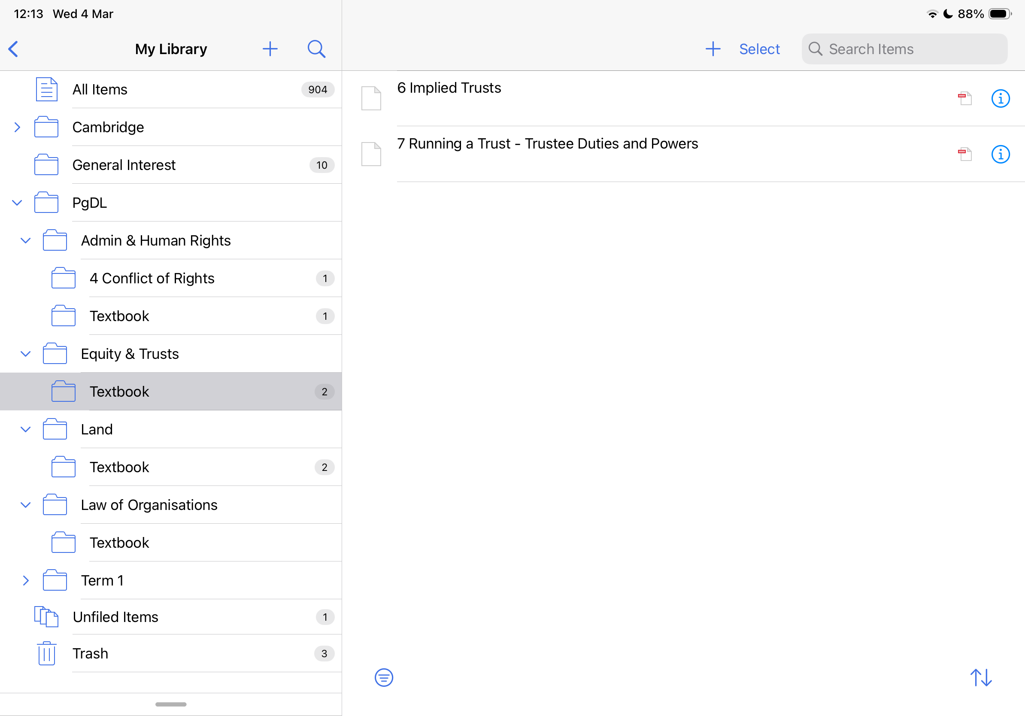
Task: Open Unfiled Items collection
Action: [115, 617]
